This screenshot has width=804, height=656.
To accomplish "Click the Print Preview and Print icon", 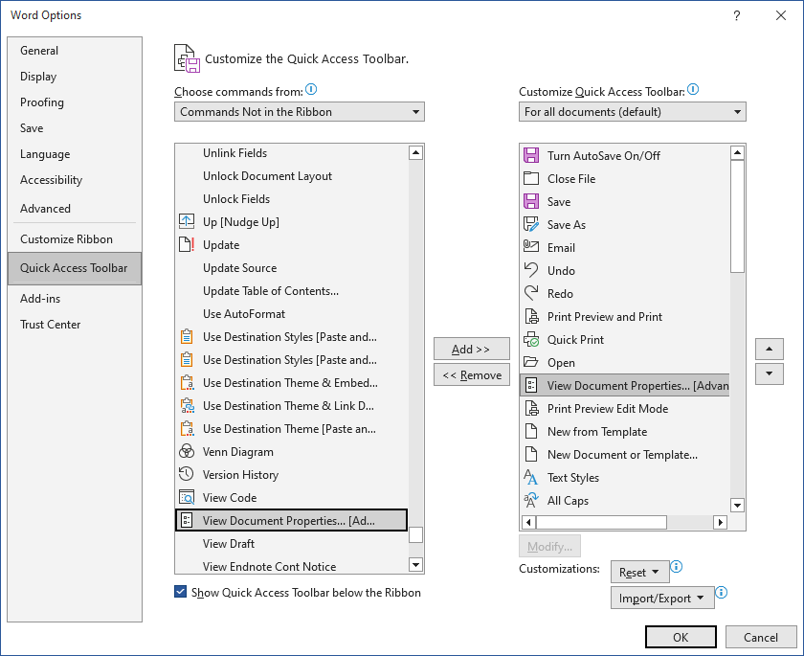I will (532, 316).
